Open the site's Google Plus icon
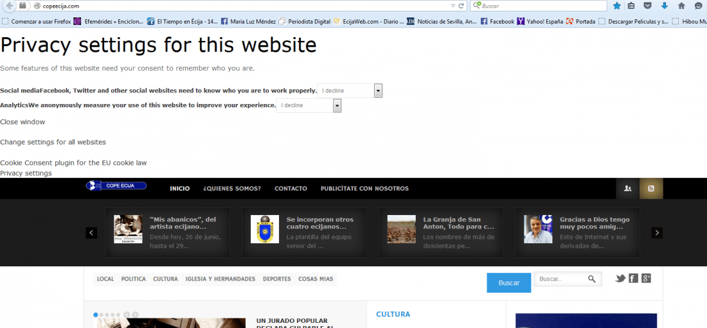The height and width of the screenshot is (328, 707). point(646,279)
